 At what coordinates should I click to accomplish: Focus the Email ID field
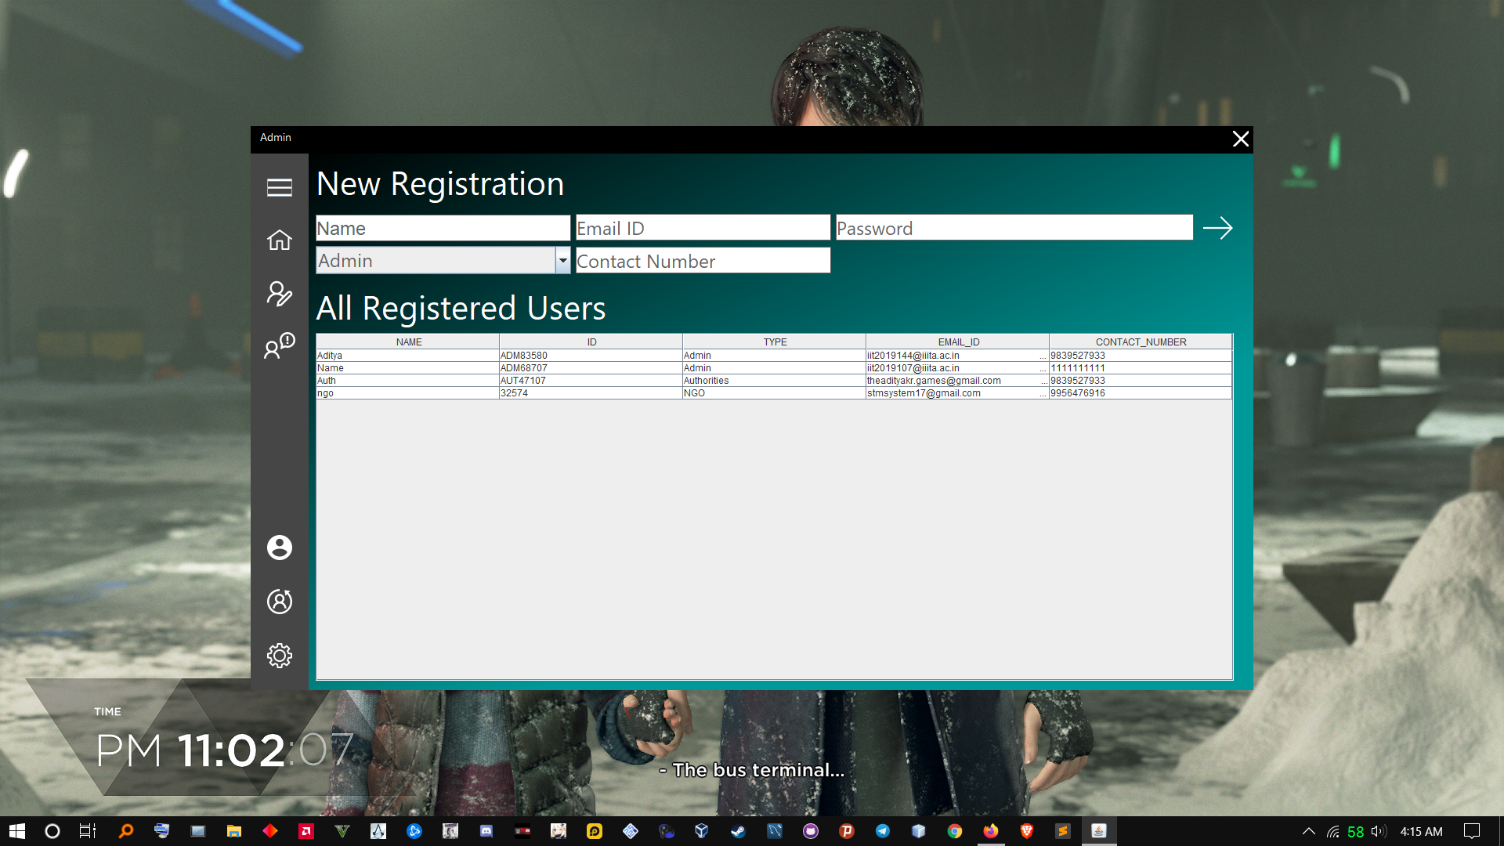pos(703,228)
